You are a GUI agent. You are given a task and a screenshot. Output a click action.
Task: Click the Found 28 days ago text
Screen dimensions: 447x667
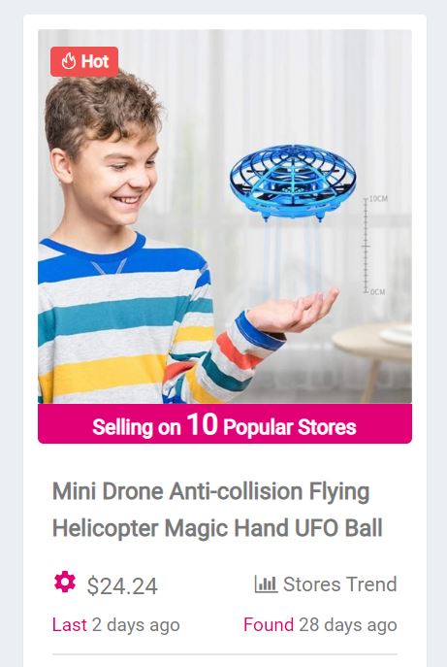(x=320, y=625)
